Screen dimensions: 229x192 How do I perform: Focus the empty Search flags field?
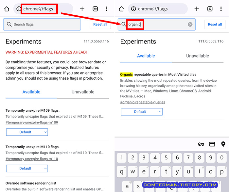[42, 24]
